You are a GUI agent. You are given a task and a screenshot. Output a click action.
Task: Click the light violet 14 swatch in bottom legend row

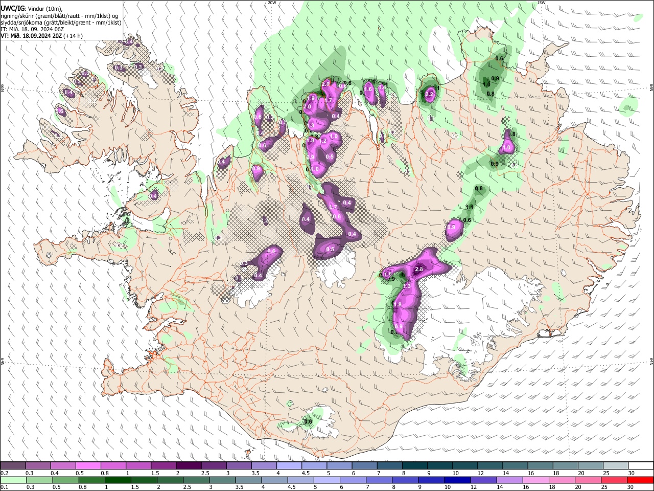[509, 480]
